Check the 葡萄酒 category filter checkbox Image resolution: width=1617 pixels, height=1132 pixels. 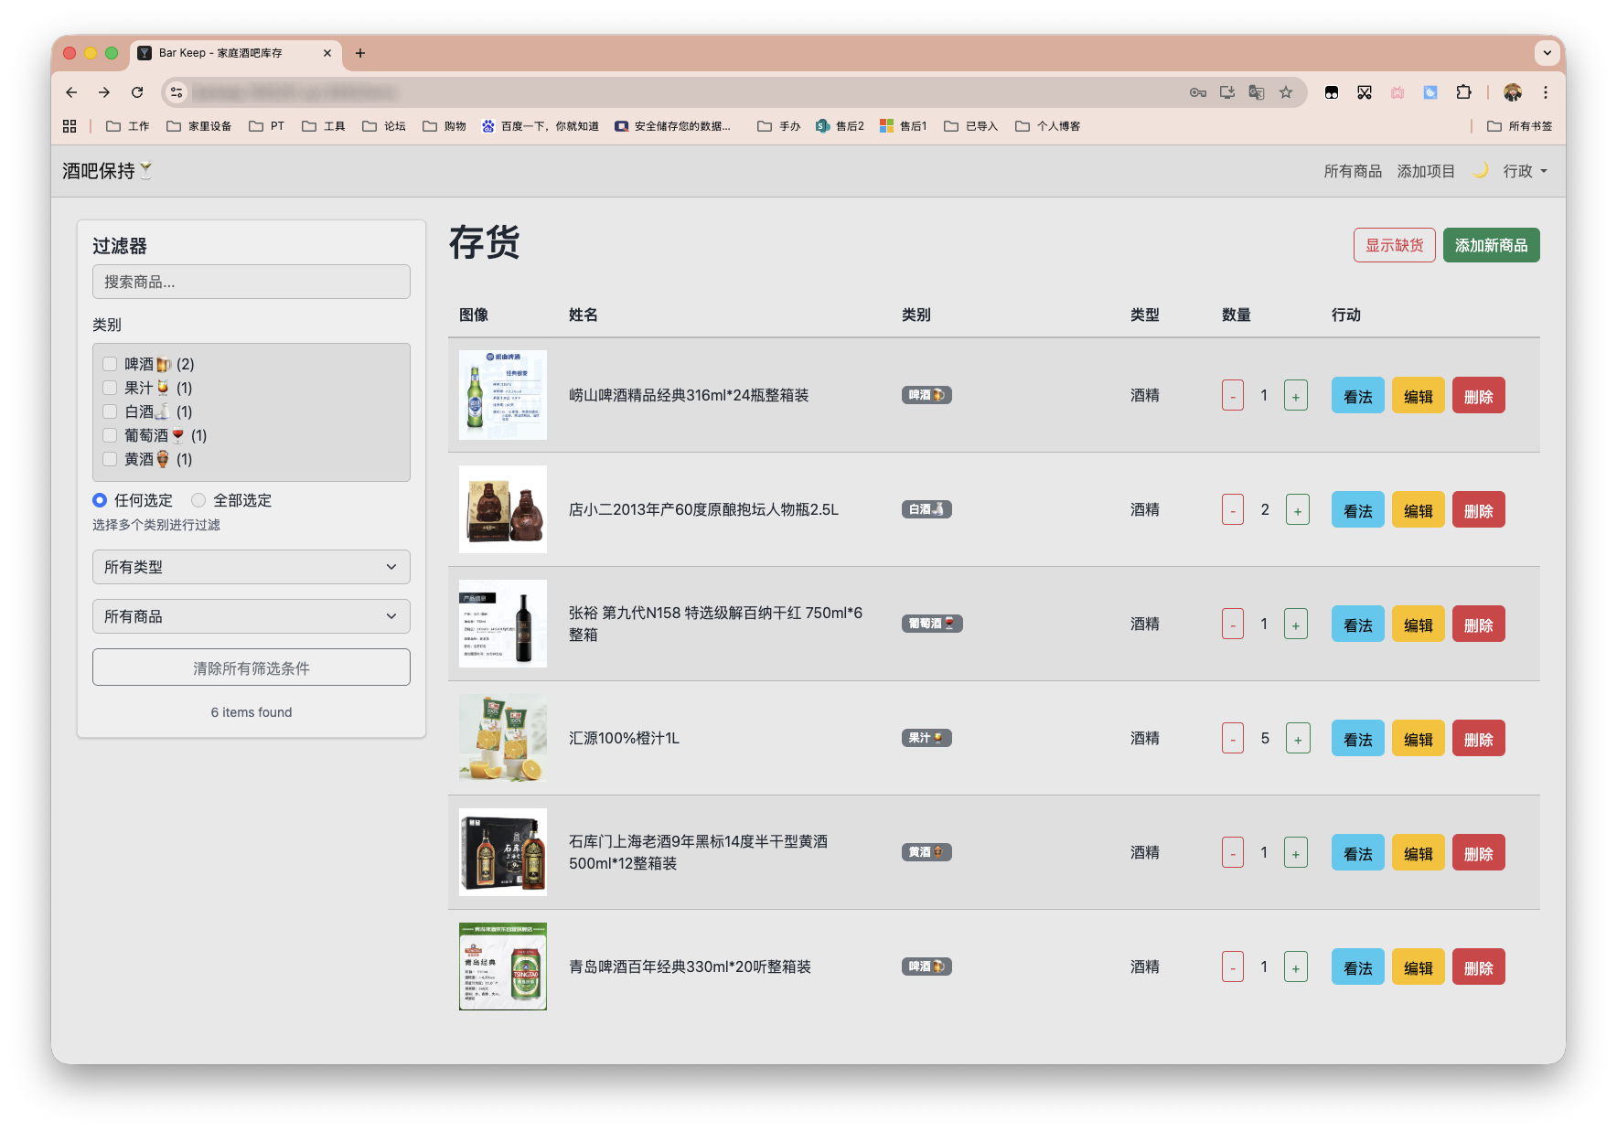(x=110, y=434)
